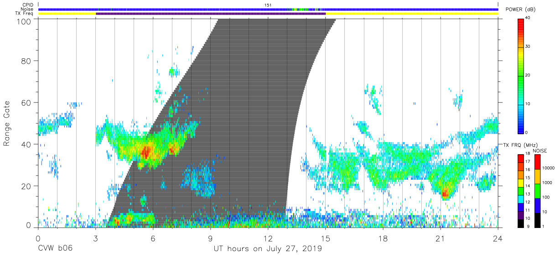Click the blue Noise strip at top
This screenshot has height=258, width=560.
click(268, 9)
